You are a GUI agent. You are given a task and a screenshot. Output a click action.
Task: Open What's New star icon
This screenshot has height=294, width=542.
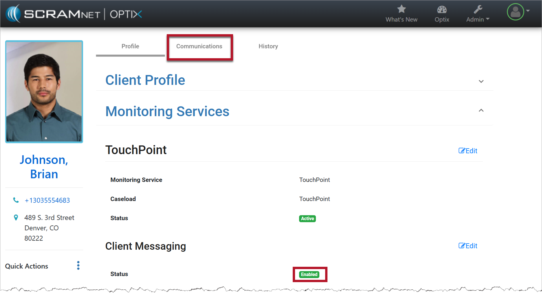tap(401, 9)
